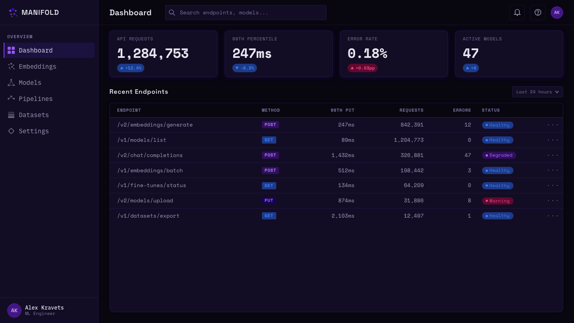
Task: Select the /v1/embeddings/batch endpoint path
Action: tap(150, 170)
